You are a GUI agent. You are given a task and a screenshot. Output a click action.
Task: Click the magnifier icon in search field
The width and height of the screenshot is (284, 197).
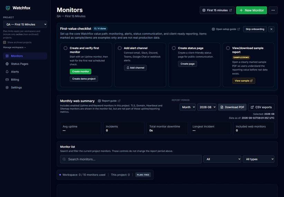(64, 159)
